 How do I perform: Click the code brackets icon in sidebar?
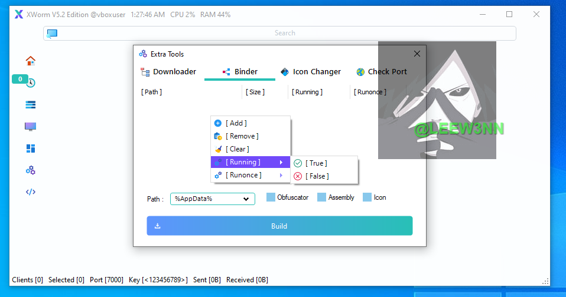pos(31,192)
